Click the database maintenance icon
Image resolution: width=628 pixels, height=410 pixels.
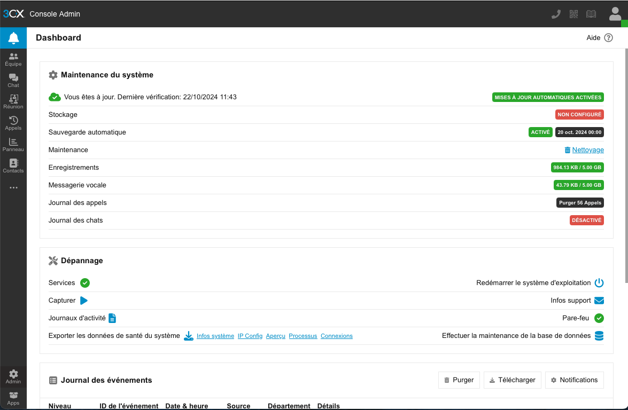coord(599,336)
